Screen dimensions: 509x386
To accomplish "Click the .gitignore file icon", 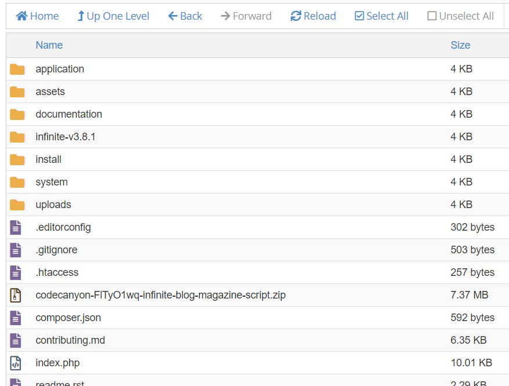I will pos(16,250).
